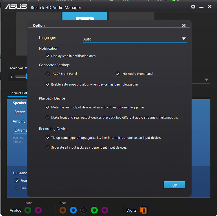This screenshot has width=217, height=216.
Task: Click the Realtek HD Audio Manager title
Action: pos(56,8)
